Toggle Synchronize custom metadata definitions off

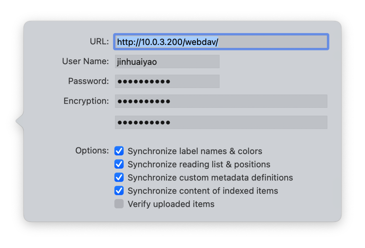pos(119,177)
